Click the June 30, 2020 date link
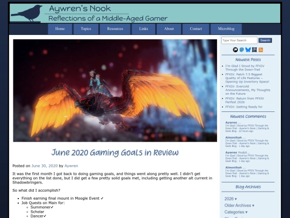The height and width of the screenshot is (218, 290). click(45, 166)
